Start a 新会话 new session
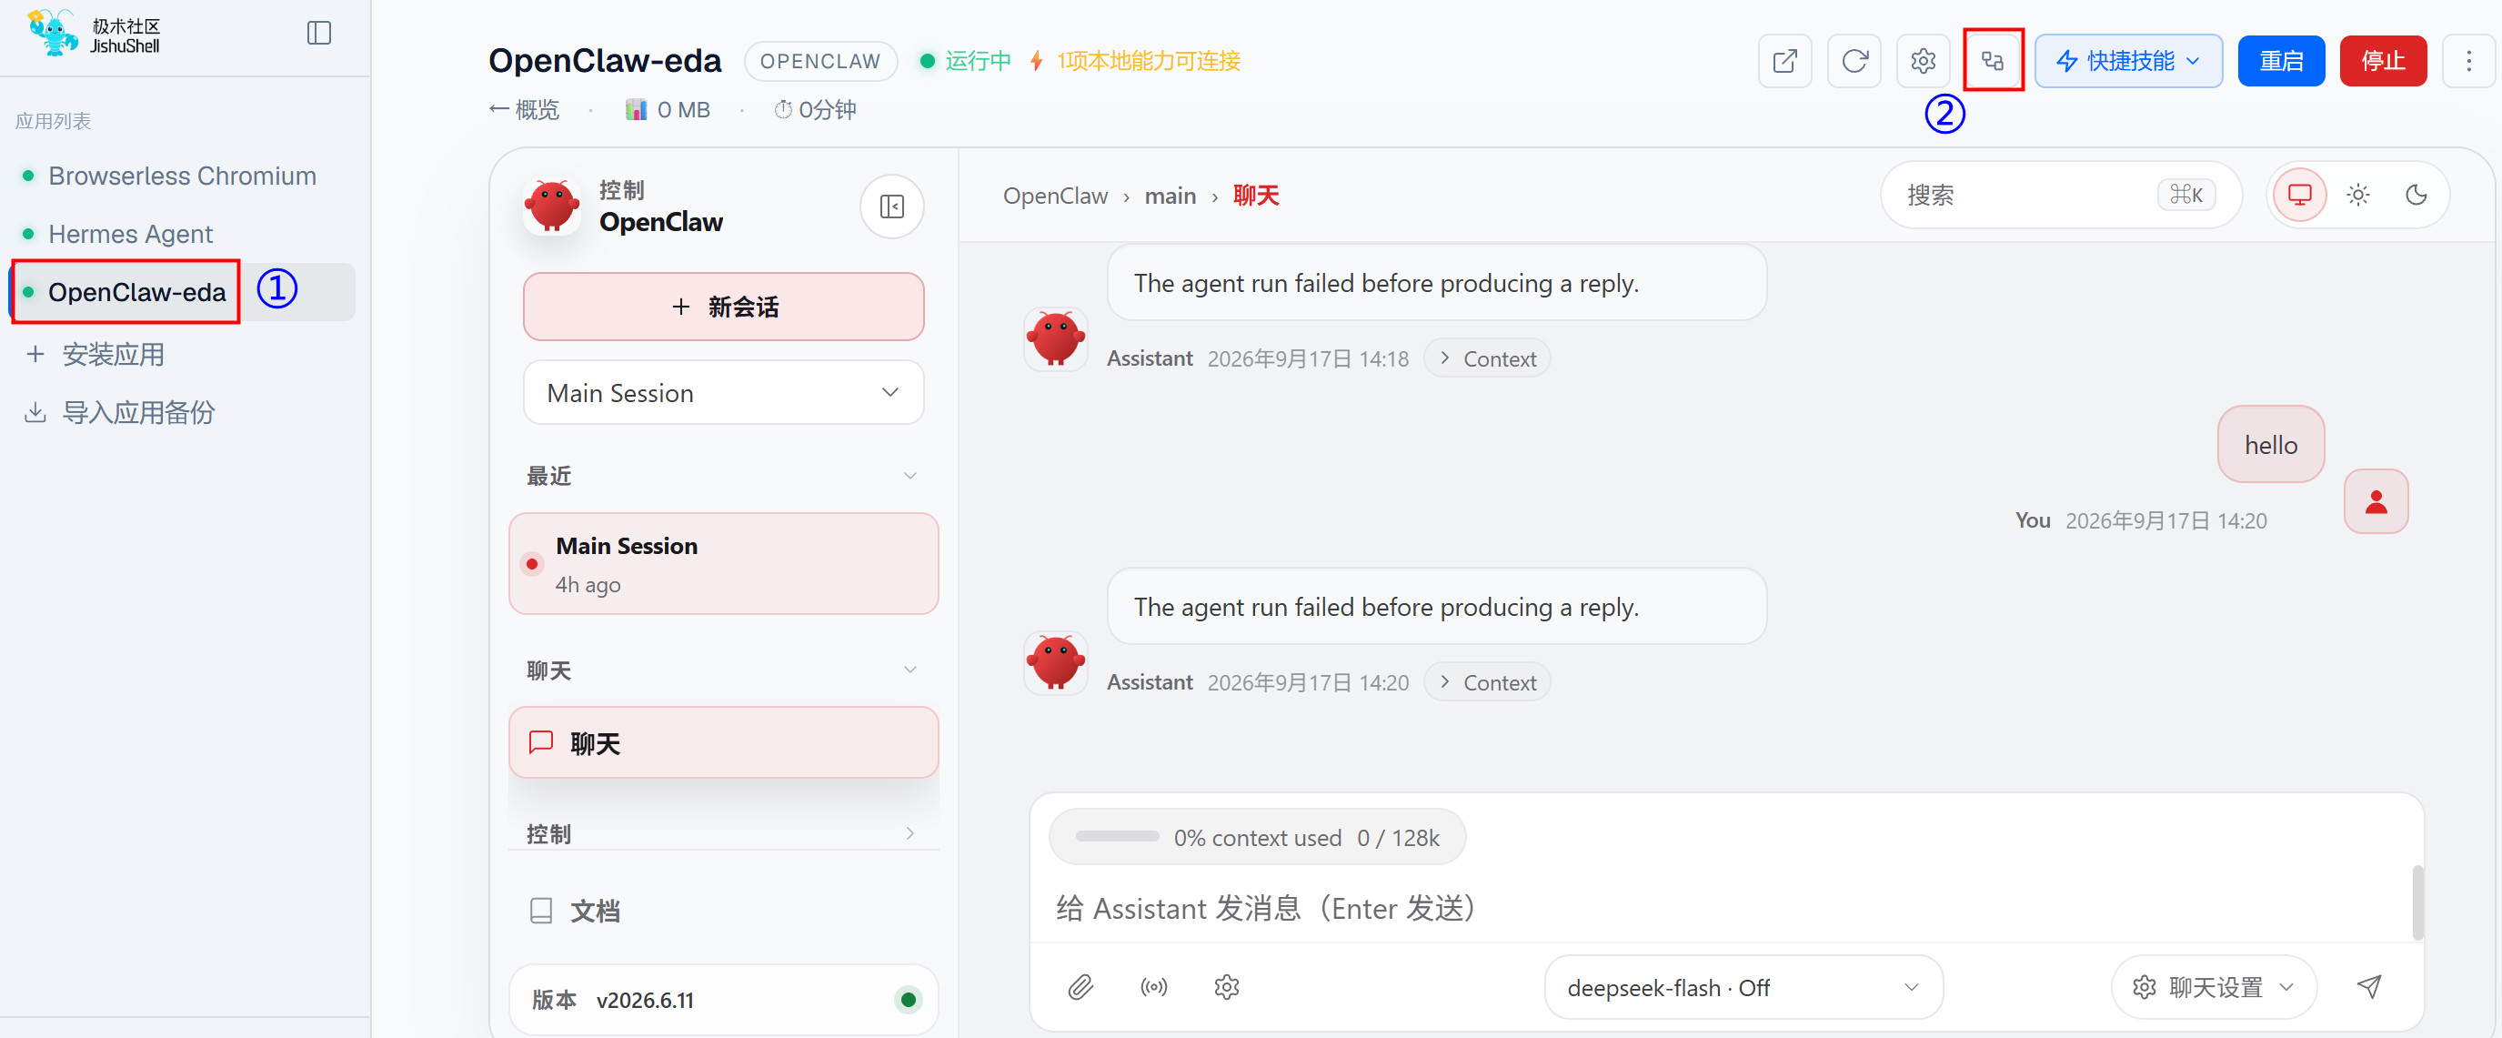The image size is (2502, 1038). pyautogui.click(x=723, y=307)
